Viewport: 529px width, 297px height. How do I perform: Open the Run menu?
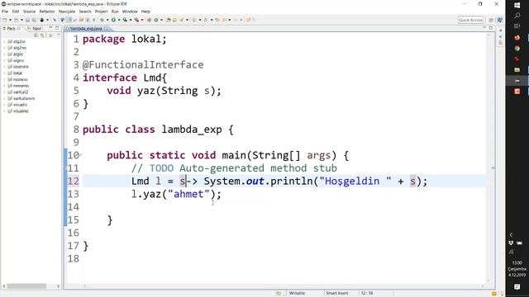click(115, 12)
